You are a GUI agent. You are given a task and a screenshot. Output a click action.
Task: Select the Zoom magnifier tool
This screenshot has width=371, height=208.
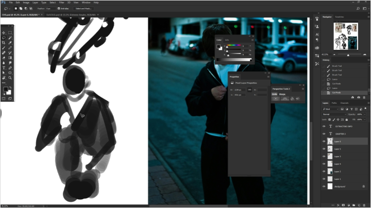(x=10, y=78)
